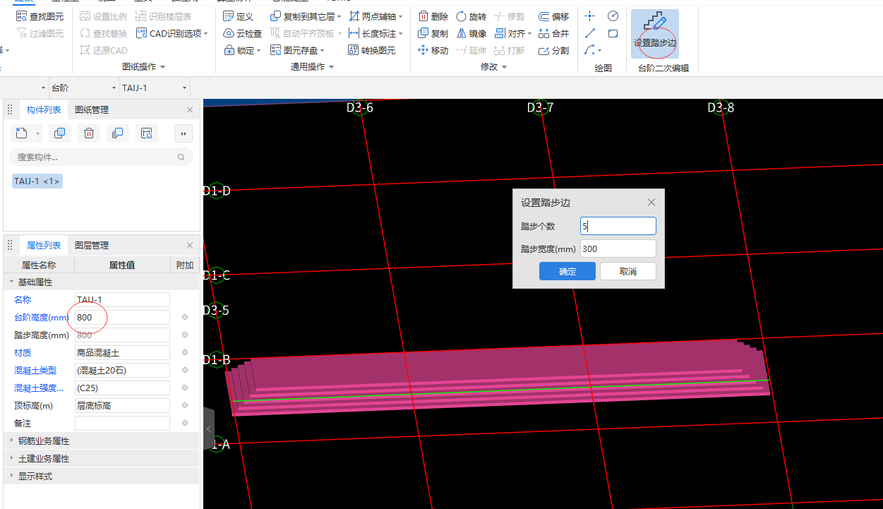Click the 材质 value 商品混凝土

click(x=122, y=353)
